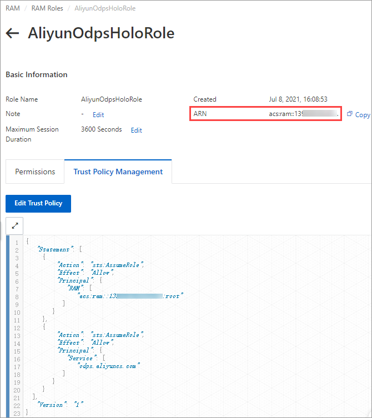Screen dimensions: 372x418
Task: Click the second "sts:AssumeRole" on line 13
Action: coord(117,335)
